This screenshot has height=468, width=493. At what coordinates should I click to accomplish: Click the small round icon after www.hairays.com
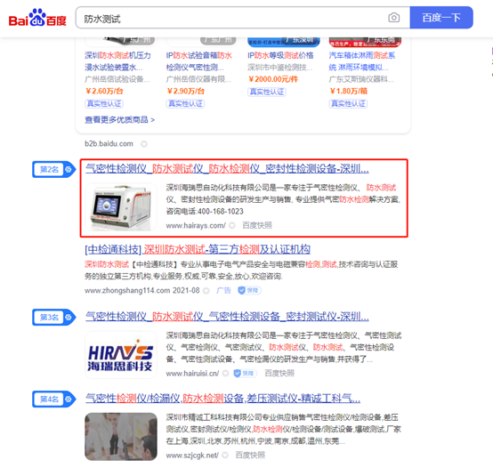click(232, 225)
